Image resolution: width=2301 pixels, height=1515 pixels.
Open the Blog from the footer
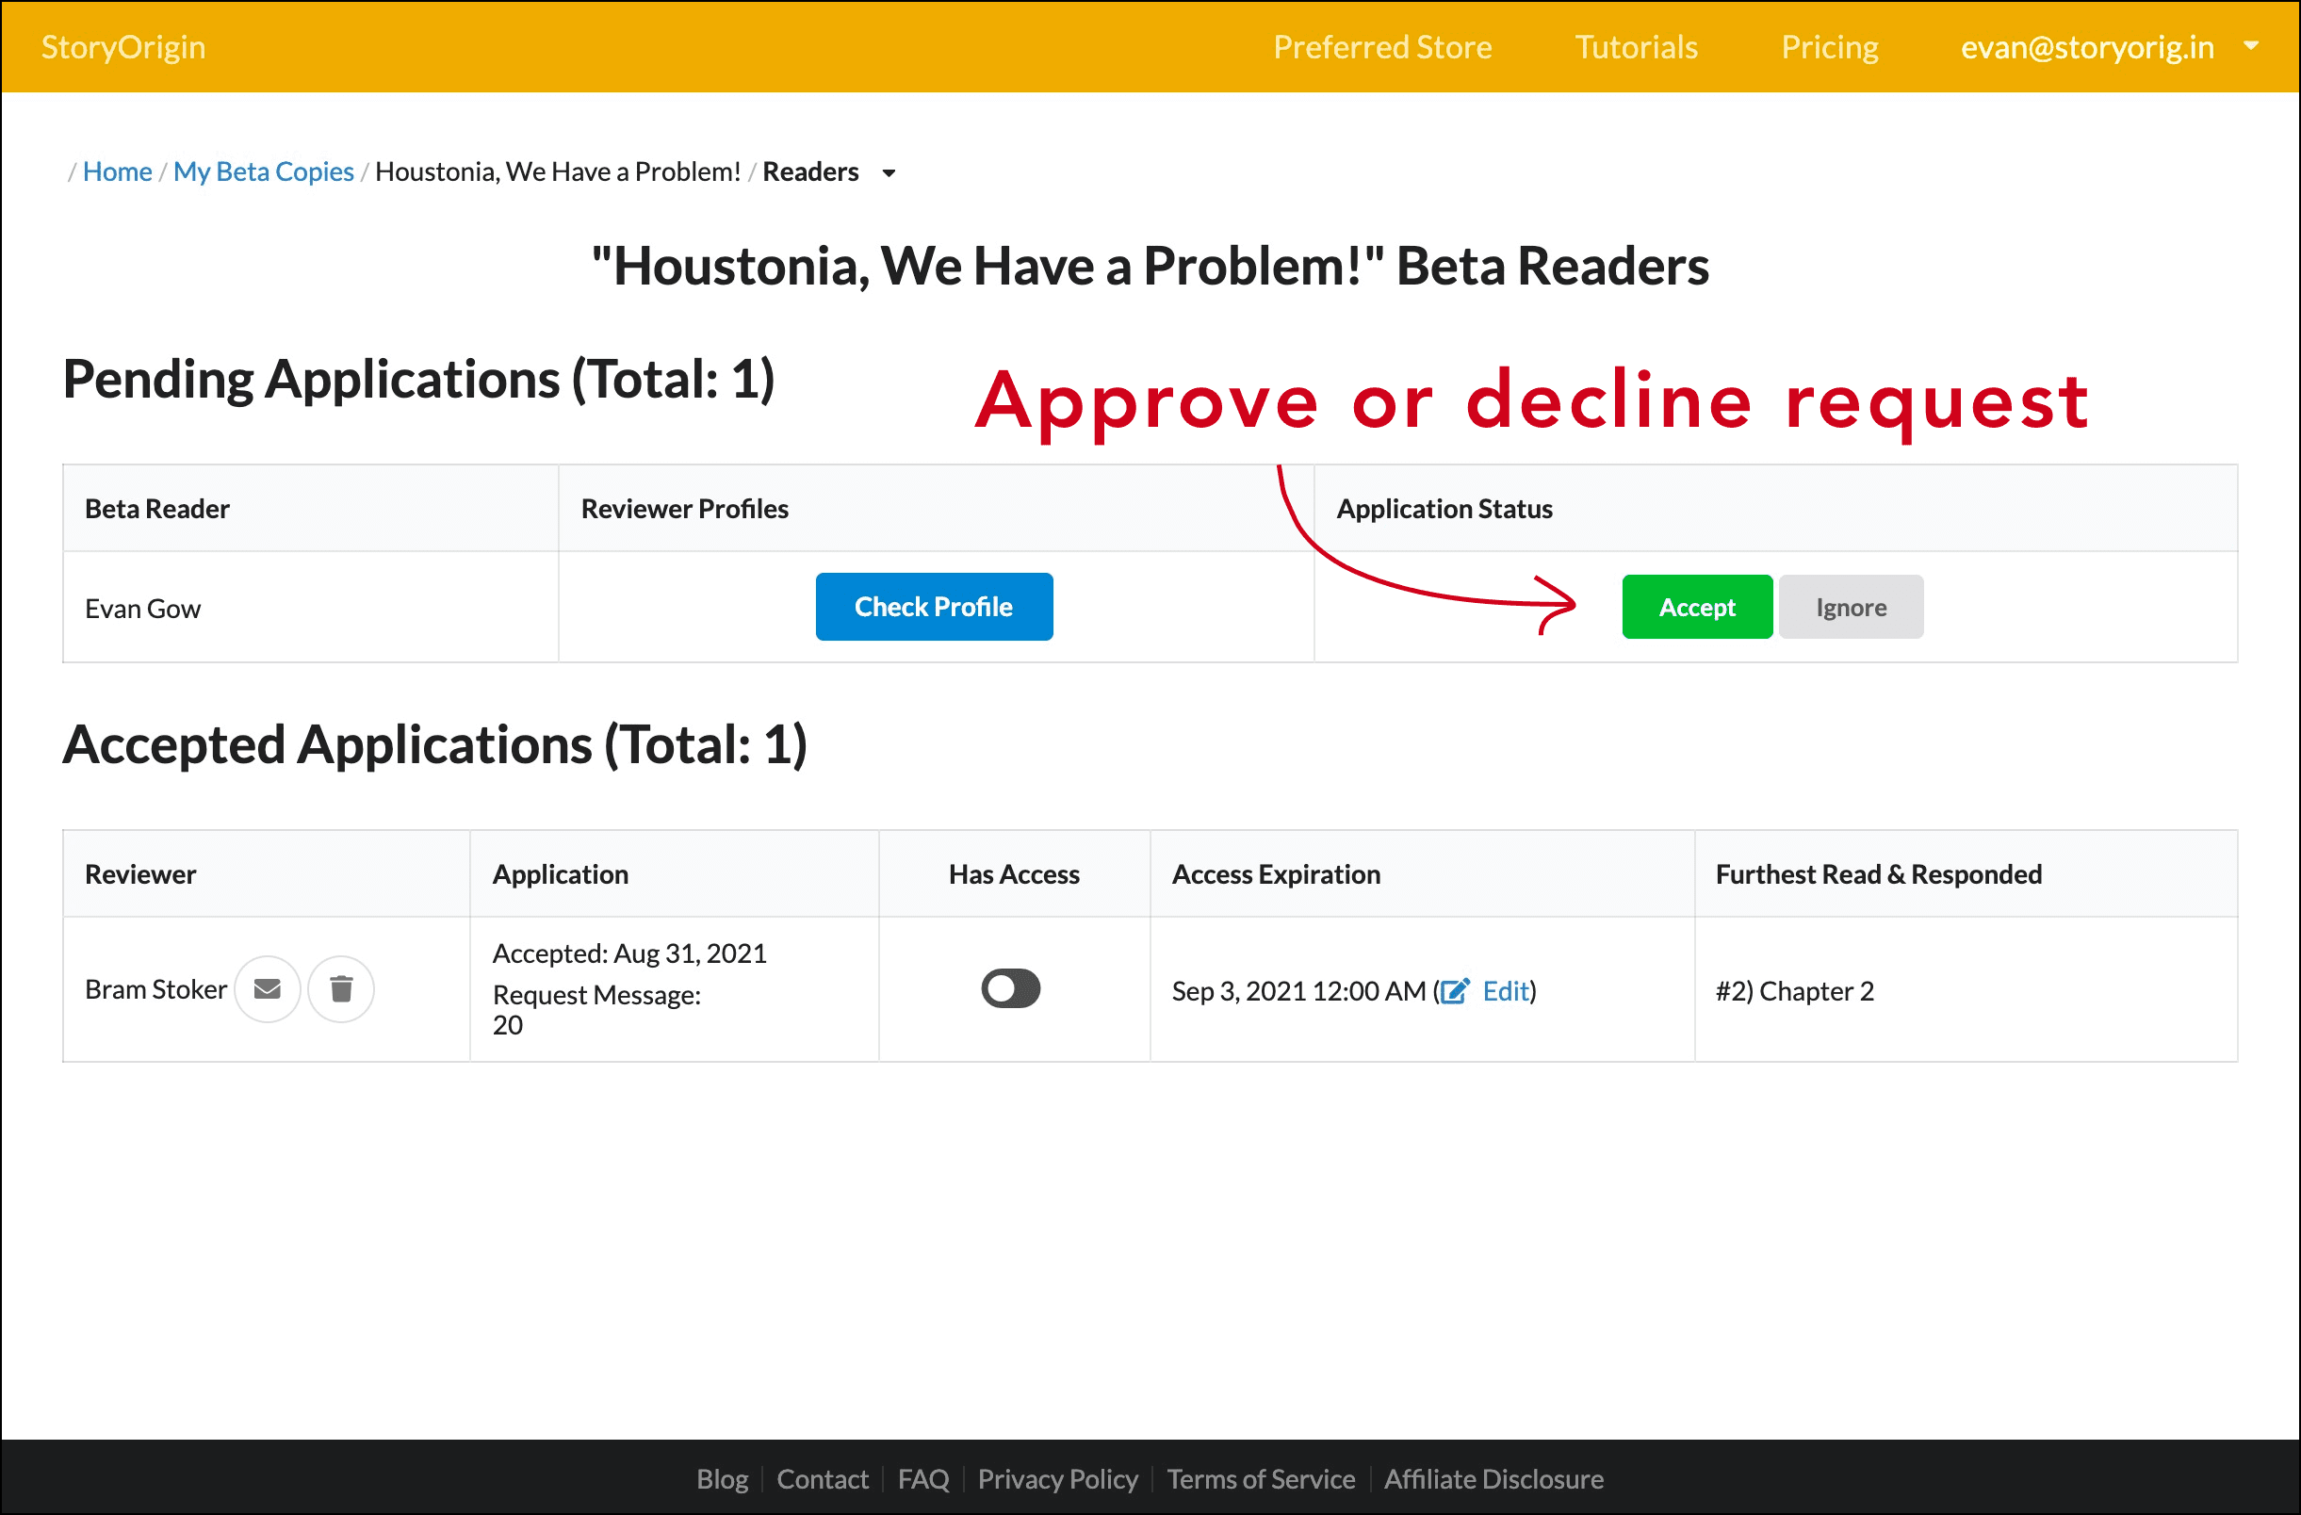[x=722, y=1478]
